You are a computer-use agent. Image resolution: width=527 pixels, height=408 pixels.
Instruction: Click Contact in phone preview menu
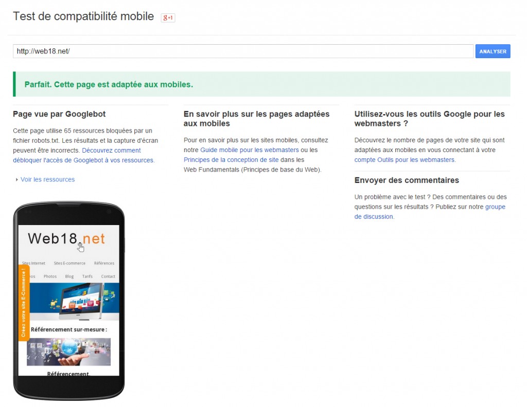pyautogui.click(x=108, y=276)
